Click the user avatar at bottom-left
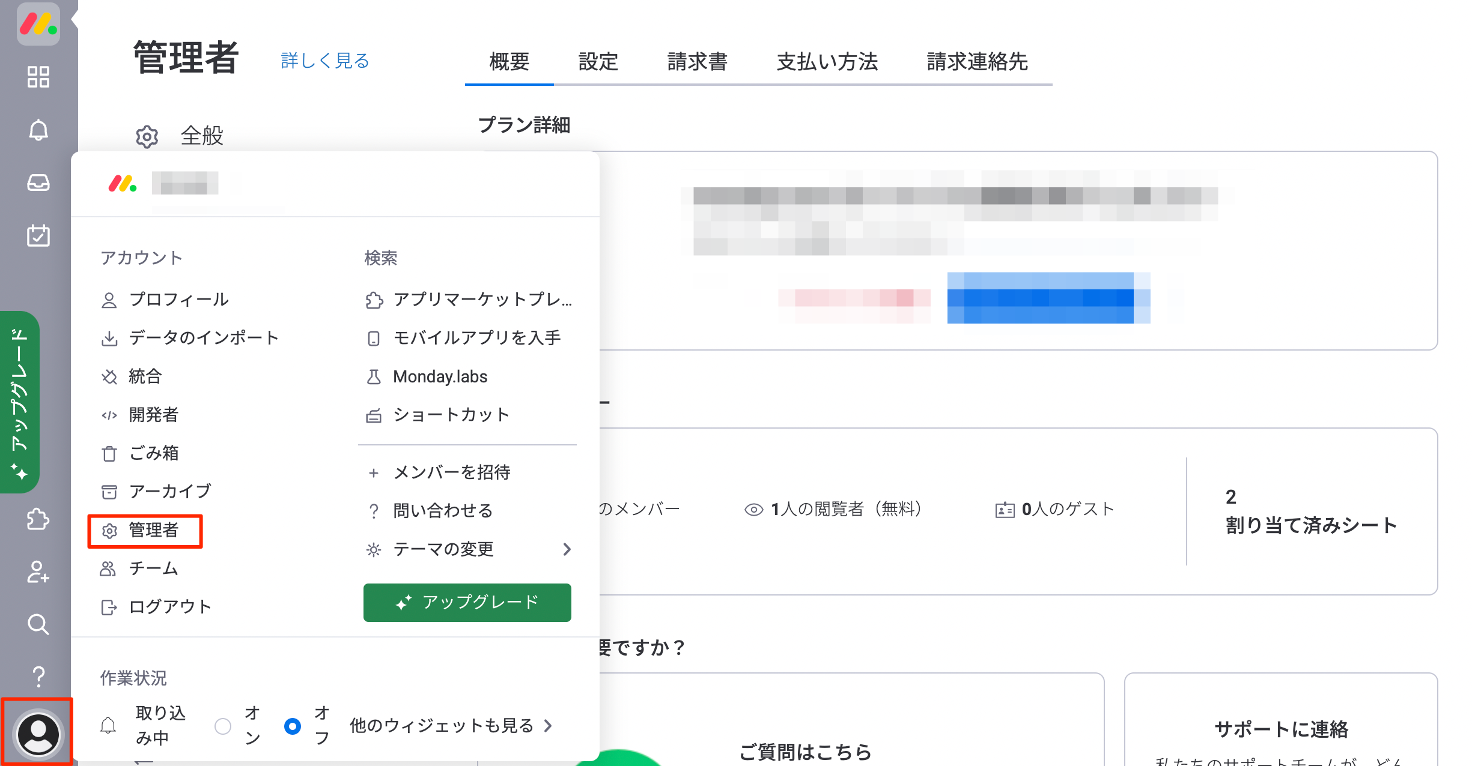 38,734
